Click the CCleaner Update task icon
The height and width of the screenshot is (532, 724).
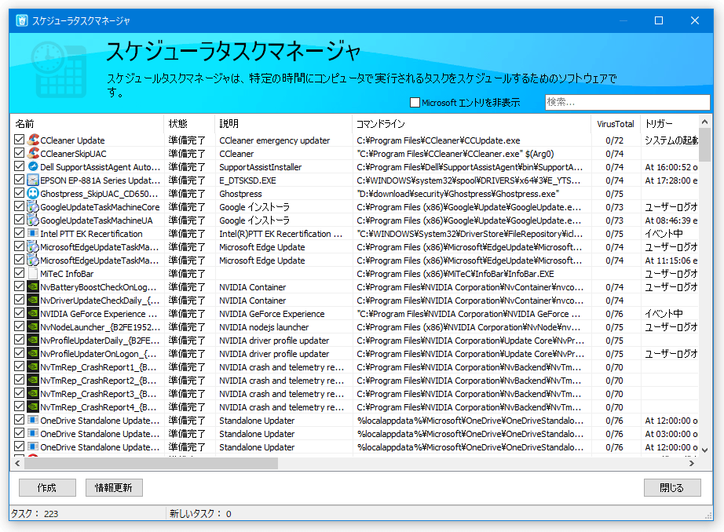33,140
